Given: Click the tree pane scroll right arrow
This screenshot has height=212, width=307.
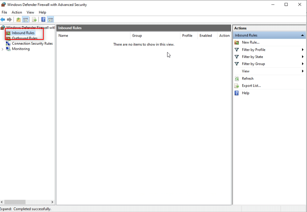Looking at the screenshot, I should tap(52, 202).
